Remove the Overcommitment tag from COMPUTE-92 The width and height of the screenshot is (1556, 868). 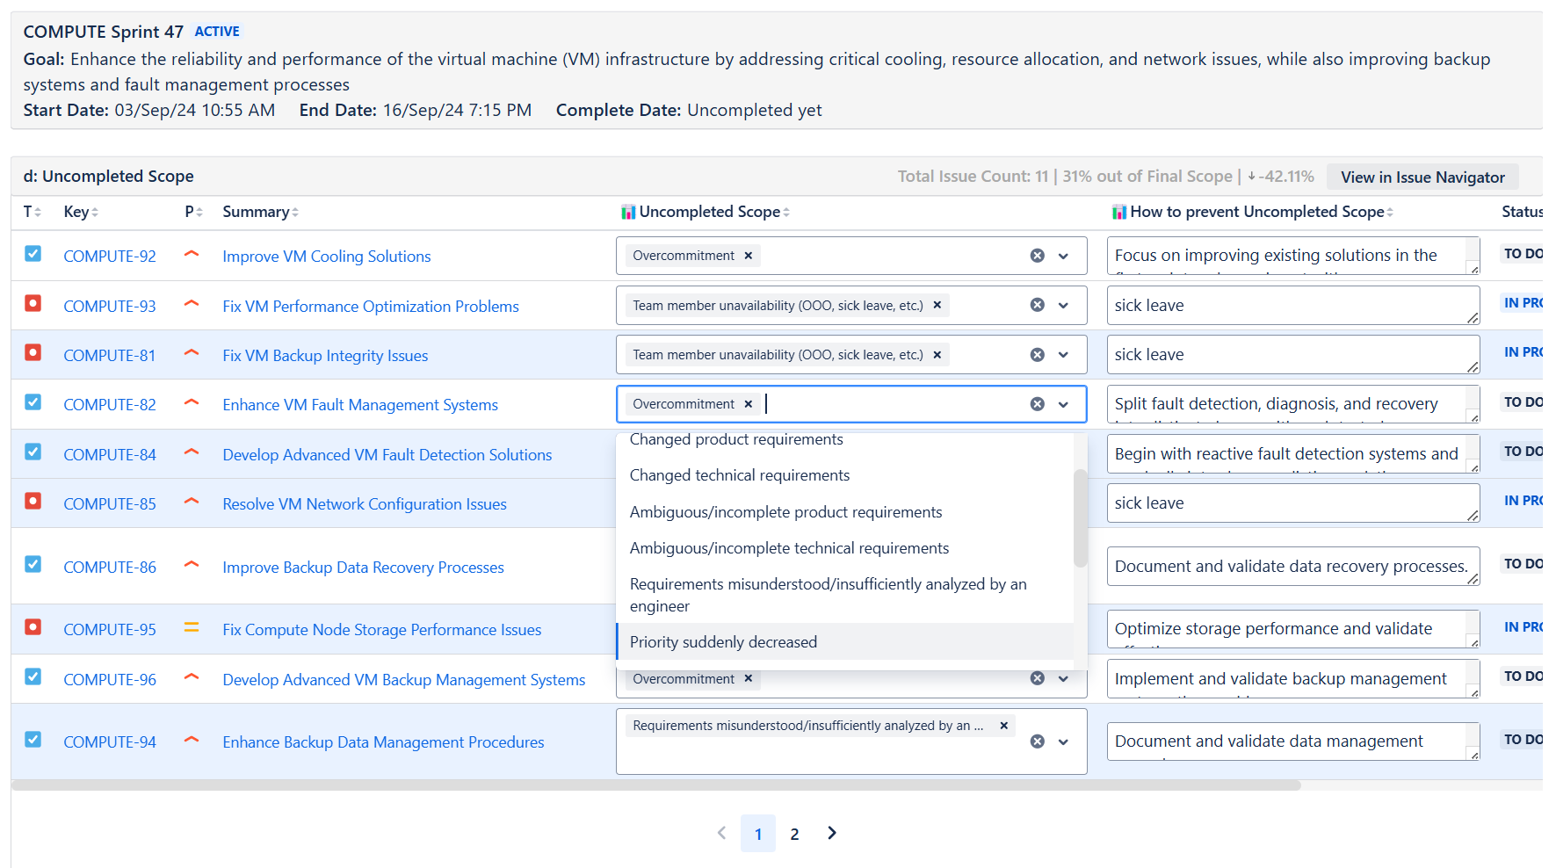748,255
